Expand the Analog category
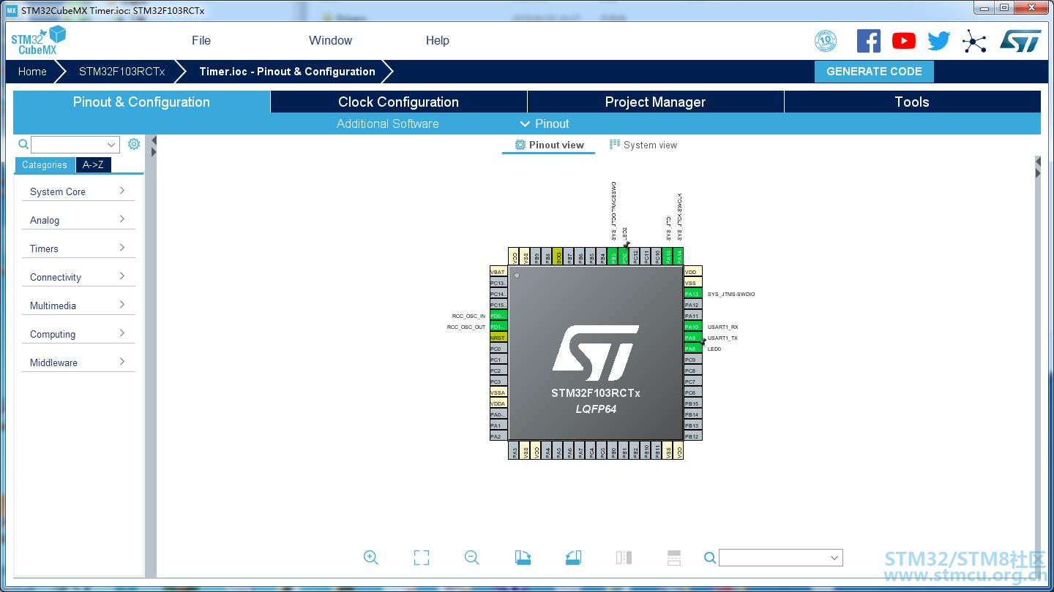The width and height of the screenshot is (1054, 592). pyautogui.click(x=78, y=220)
